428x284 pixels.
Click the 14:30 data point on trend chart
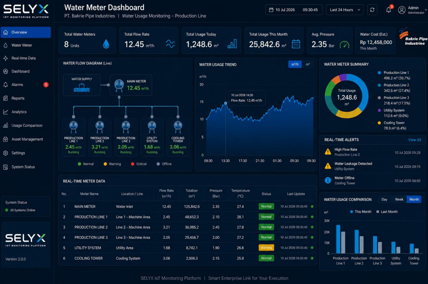225,103
